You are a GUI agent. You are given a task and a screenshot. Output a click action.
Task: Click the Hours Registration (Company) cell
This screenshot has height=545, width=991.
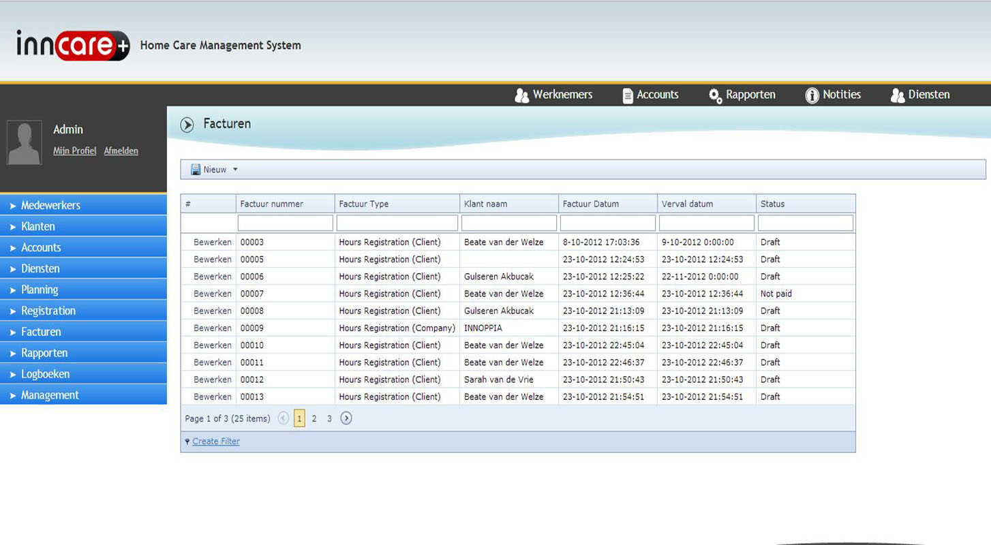tap(397, 328)
